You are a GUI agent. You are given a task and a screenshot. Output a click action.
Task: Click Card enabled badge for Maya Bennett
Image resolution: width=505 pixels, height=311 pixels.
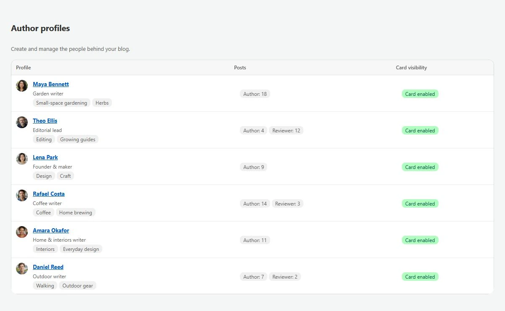tap(420, 94)
